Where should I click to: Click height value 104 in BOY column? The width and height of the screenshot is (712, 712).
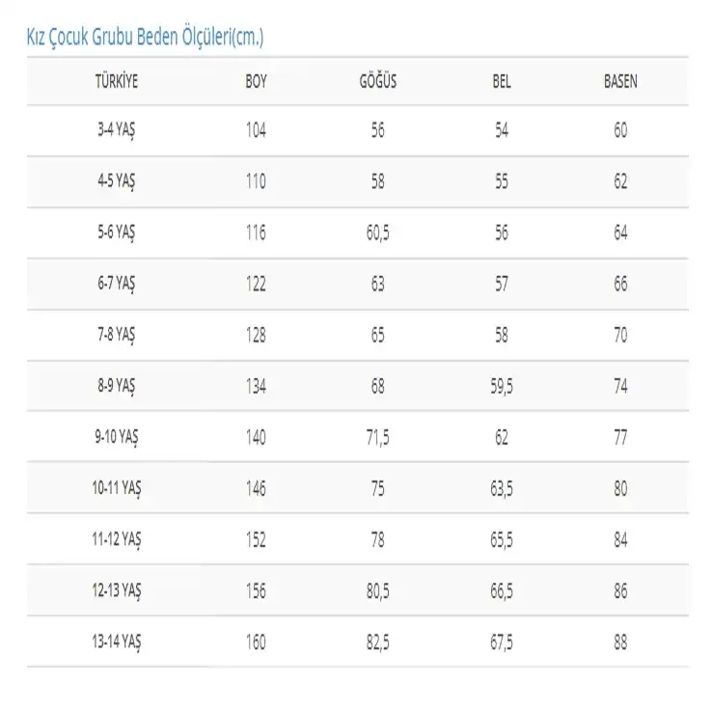tap(256, 130)
